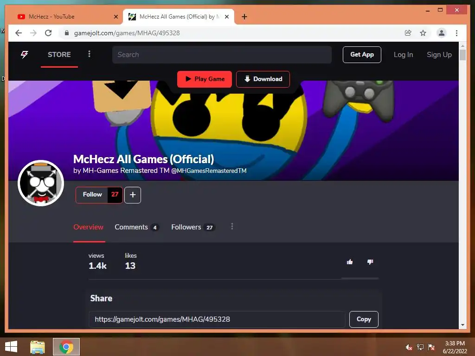
Task: Click the 13 likes count
Action: (x=130, y=266)
